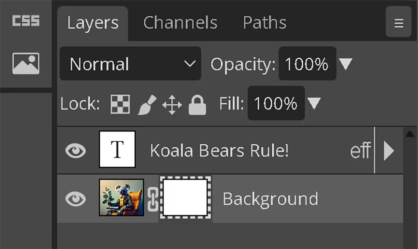Hide the Koala Bears Rule! text layer
This screenshot has height=249, width=418.
coord(76,151)
